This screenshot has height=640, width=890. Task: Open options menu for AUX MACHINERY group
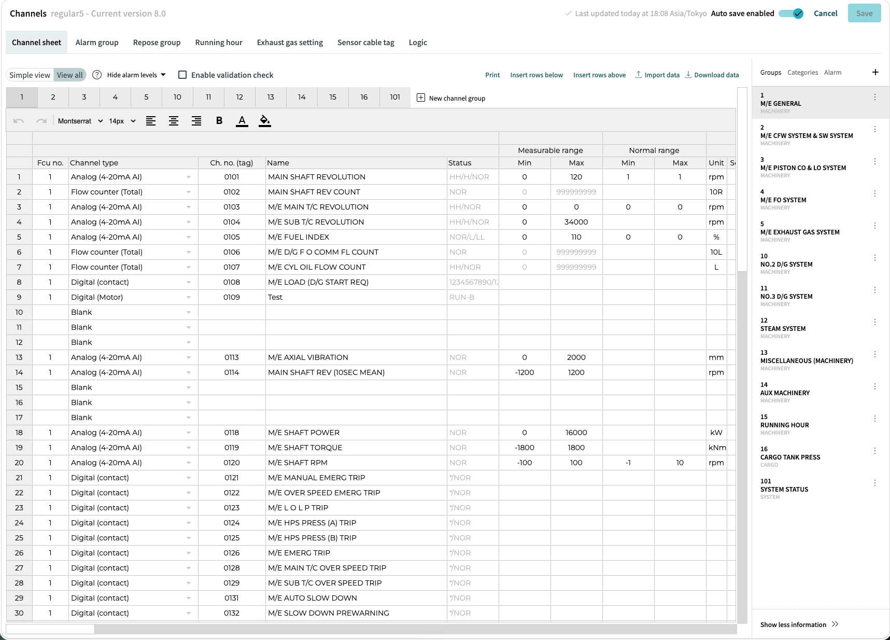(x=875, y=386)
